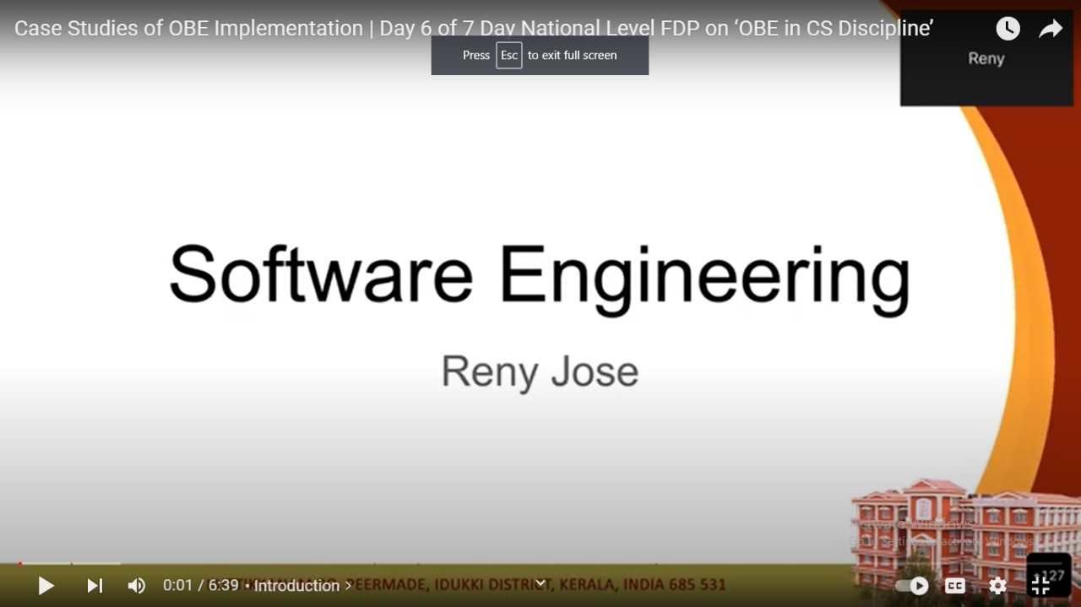Click the 0:01 / 6:39 time display
Screen dimensions: 1081x607
200,585
